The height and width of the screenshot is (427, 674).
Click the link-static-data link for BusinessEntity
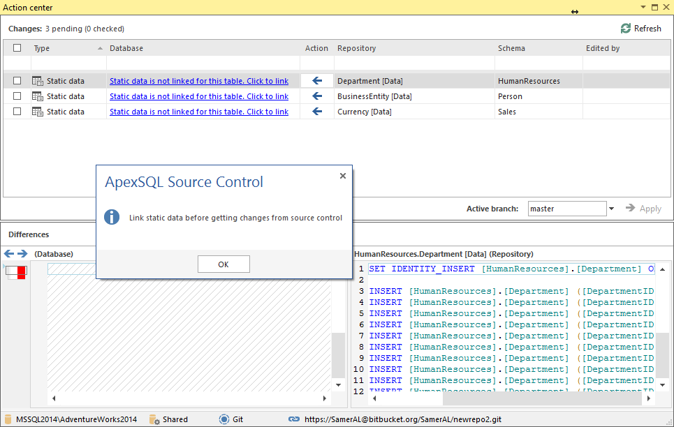pyautogui.click(x=199, y=96)
